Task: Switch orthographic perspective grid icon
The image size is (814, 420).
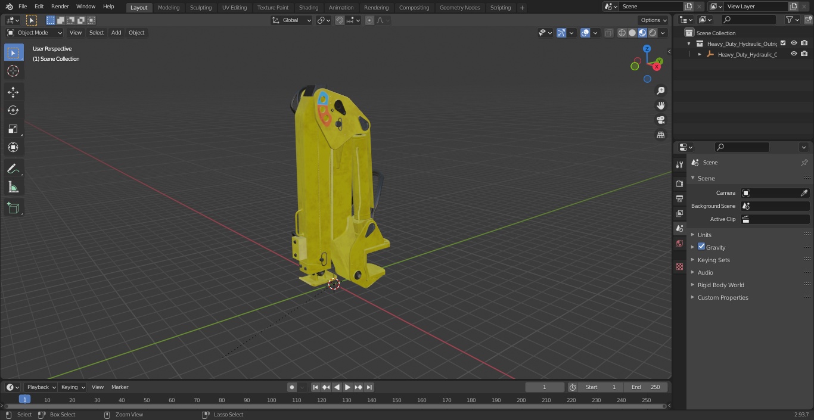Action: point(661,135)
